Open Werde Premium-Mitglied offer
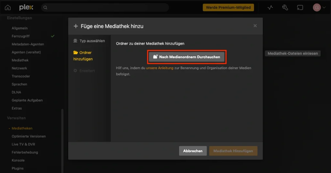This screenshot has height=173, width=331. point(228,7)
